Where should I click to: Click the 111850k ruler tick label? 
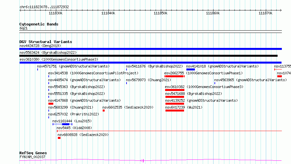(161, 13)
